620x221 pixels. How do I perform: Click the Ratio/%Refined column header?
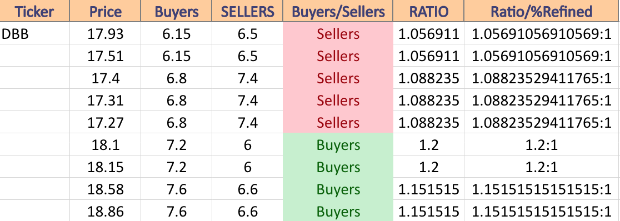tap(542, 11)
